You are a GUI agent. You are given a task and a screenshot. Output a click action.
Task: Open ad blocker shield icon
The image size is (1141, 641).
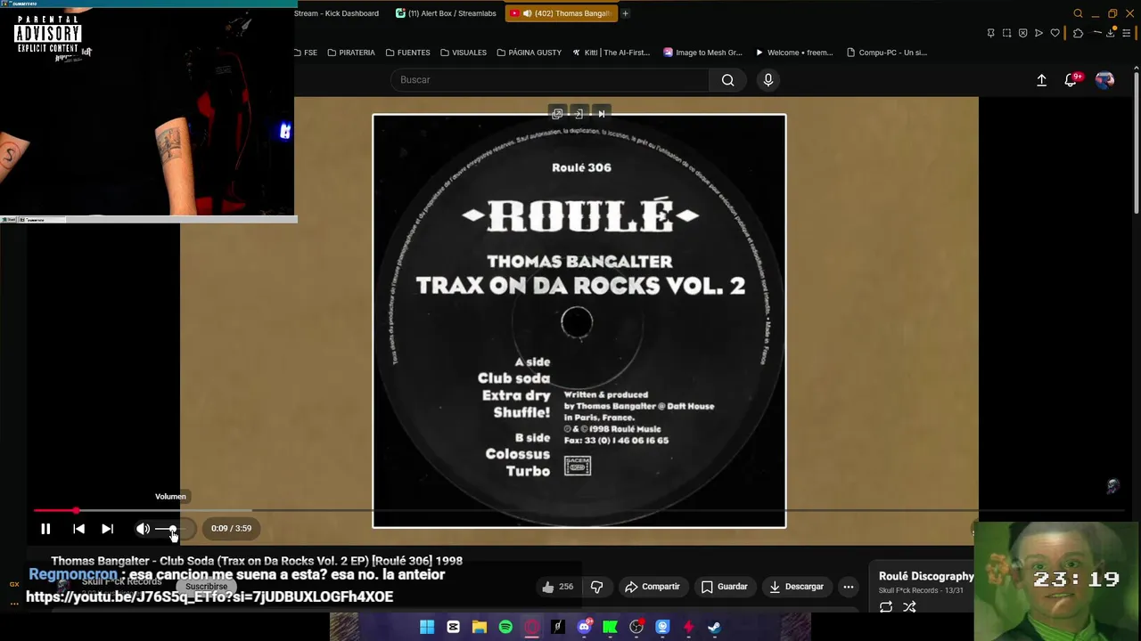tap(1022, 33)
